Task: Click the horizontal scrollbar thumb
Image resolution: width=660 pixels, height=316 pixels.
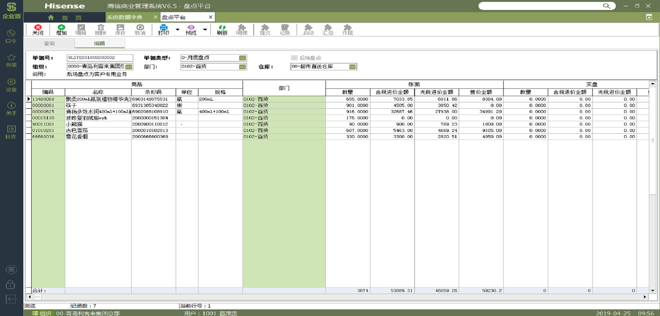Action: [37, 297]
